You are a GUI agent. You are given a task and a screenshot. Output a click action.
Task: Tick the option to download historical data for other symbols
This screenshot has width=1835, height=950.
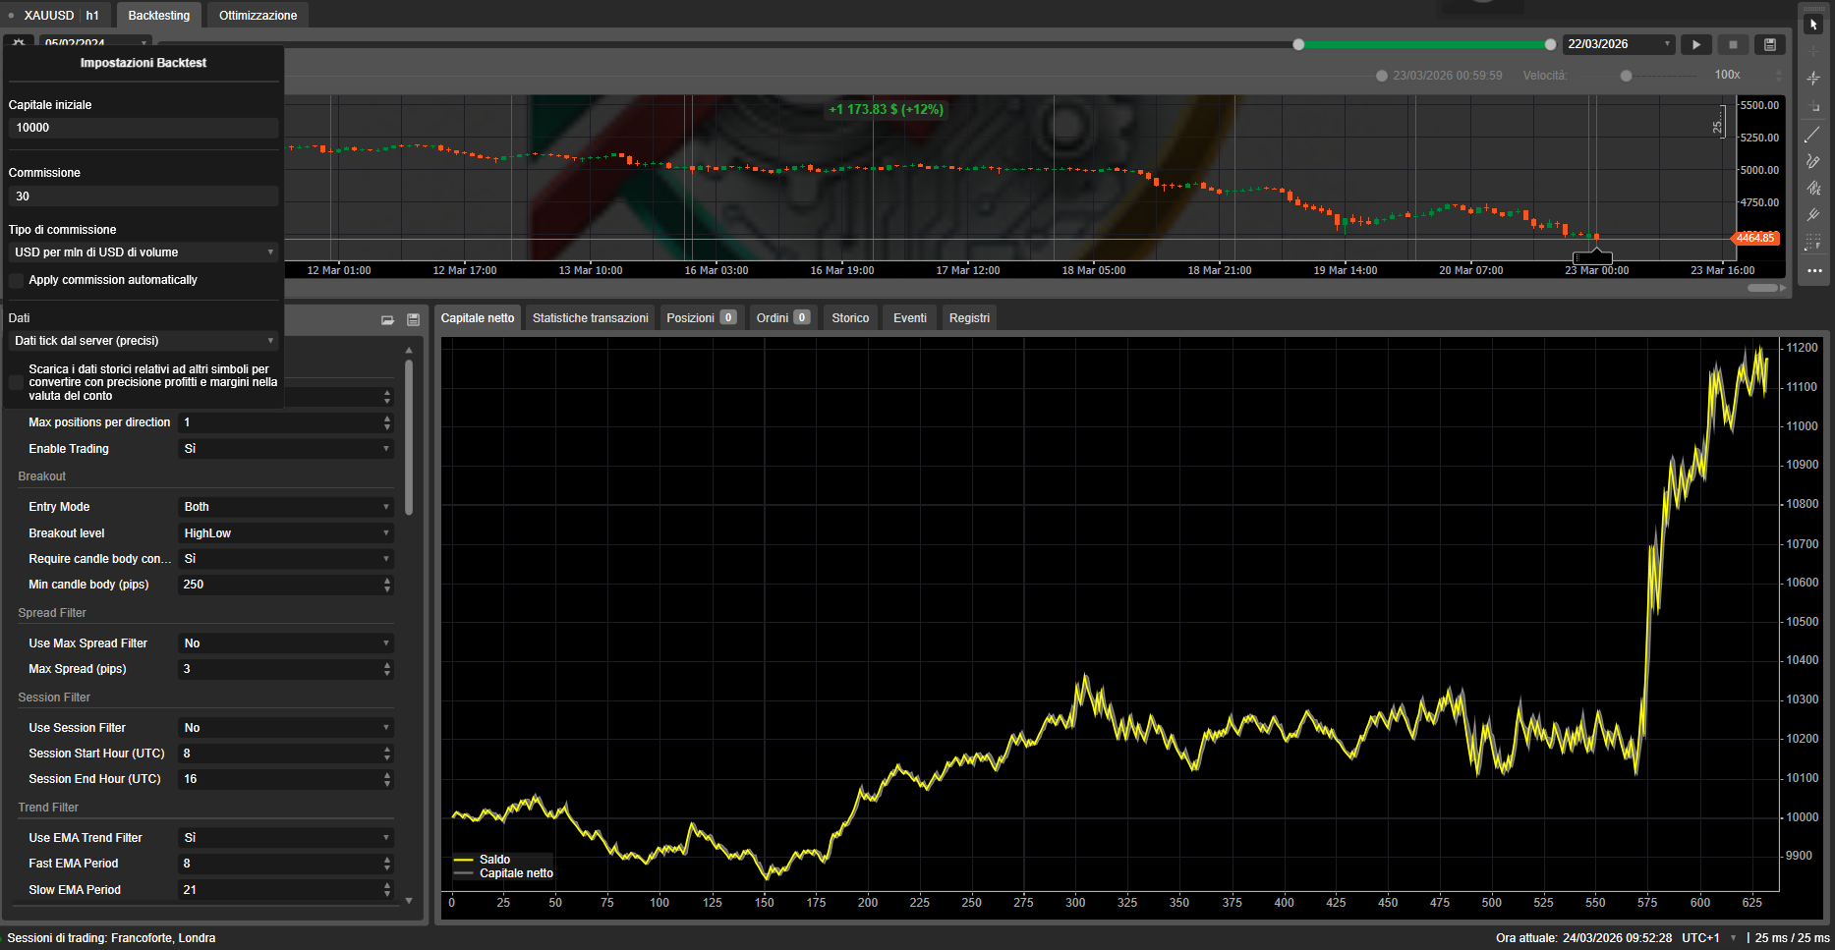point(16,382)
